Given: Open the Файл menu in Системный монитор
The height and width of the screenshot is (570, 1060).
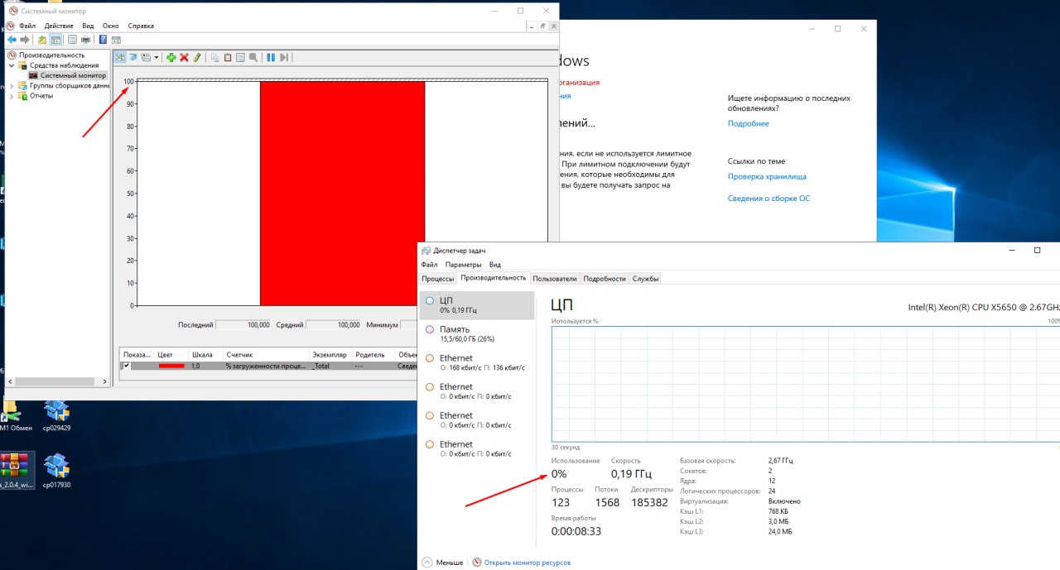Looking at the screenshot, I should [x=27, y=26].
